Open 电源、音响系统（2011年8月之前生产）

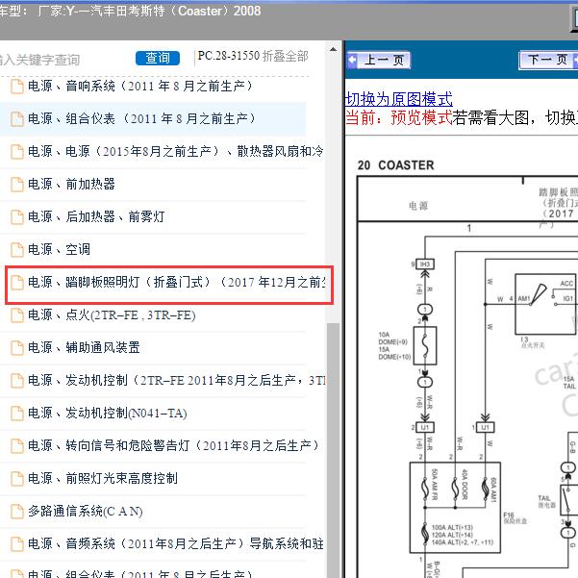pyautogui.click(x=140, y=86)
